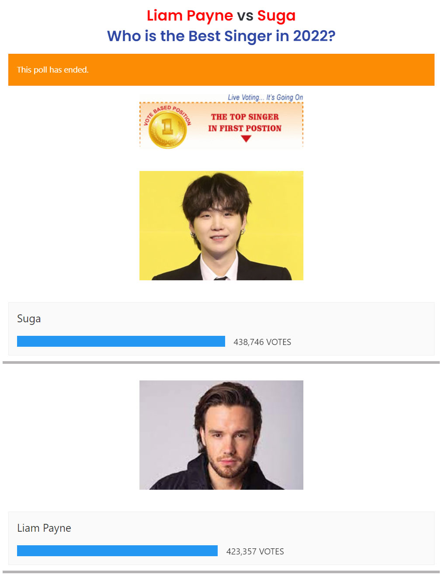Image resolution: width=445 pixels, height=582 pixels.
Task: Click the 'vs' text in the title
Action: coord(245,16)
